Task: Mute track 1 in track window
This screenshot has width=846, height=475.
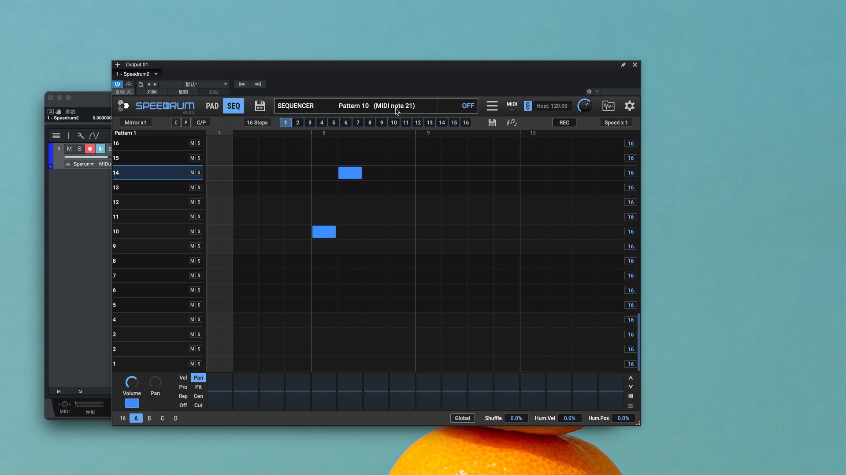Action: pos(69,149)
